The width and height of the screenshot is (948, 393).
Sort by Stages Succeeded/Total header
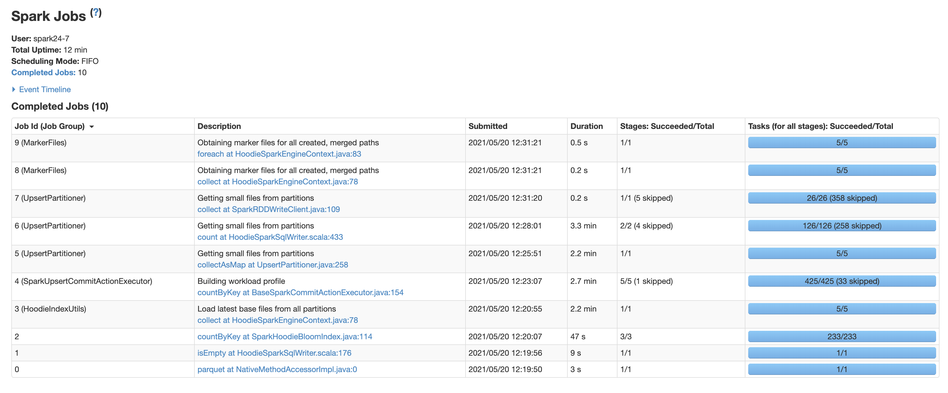(x=667, y=126)
